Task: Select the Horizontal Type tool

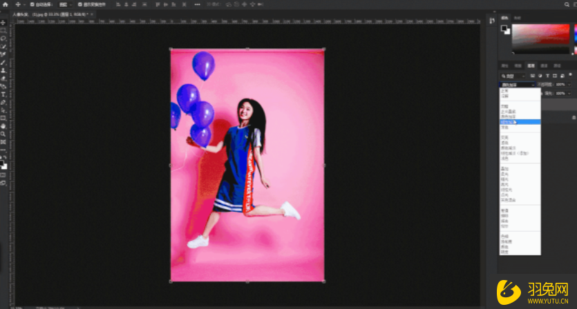Action: (x=3, y=94)
